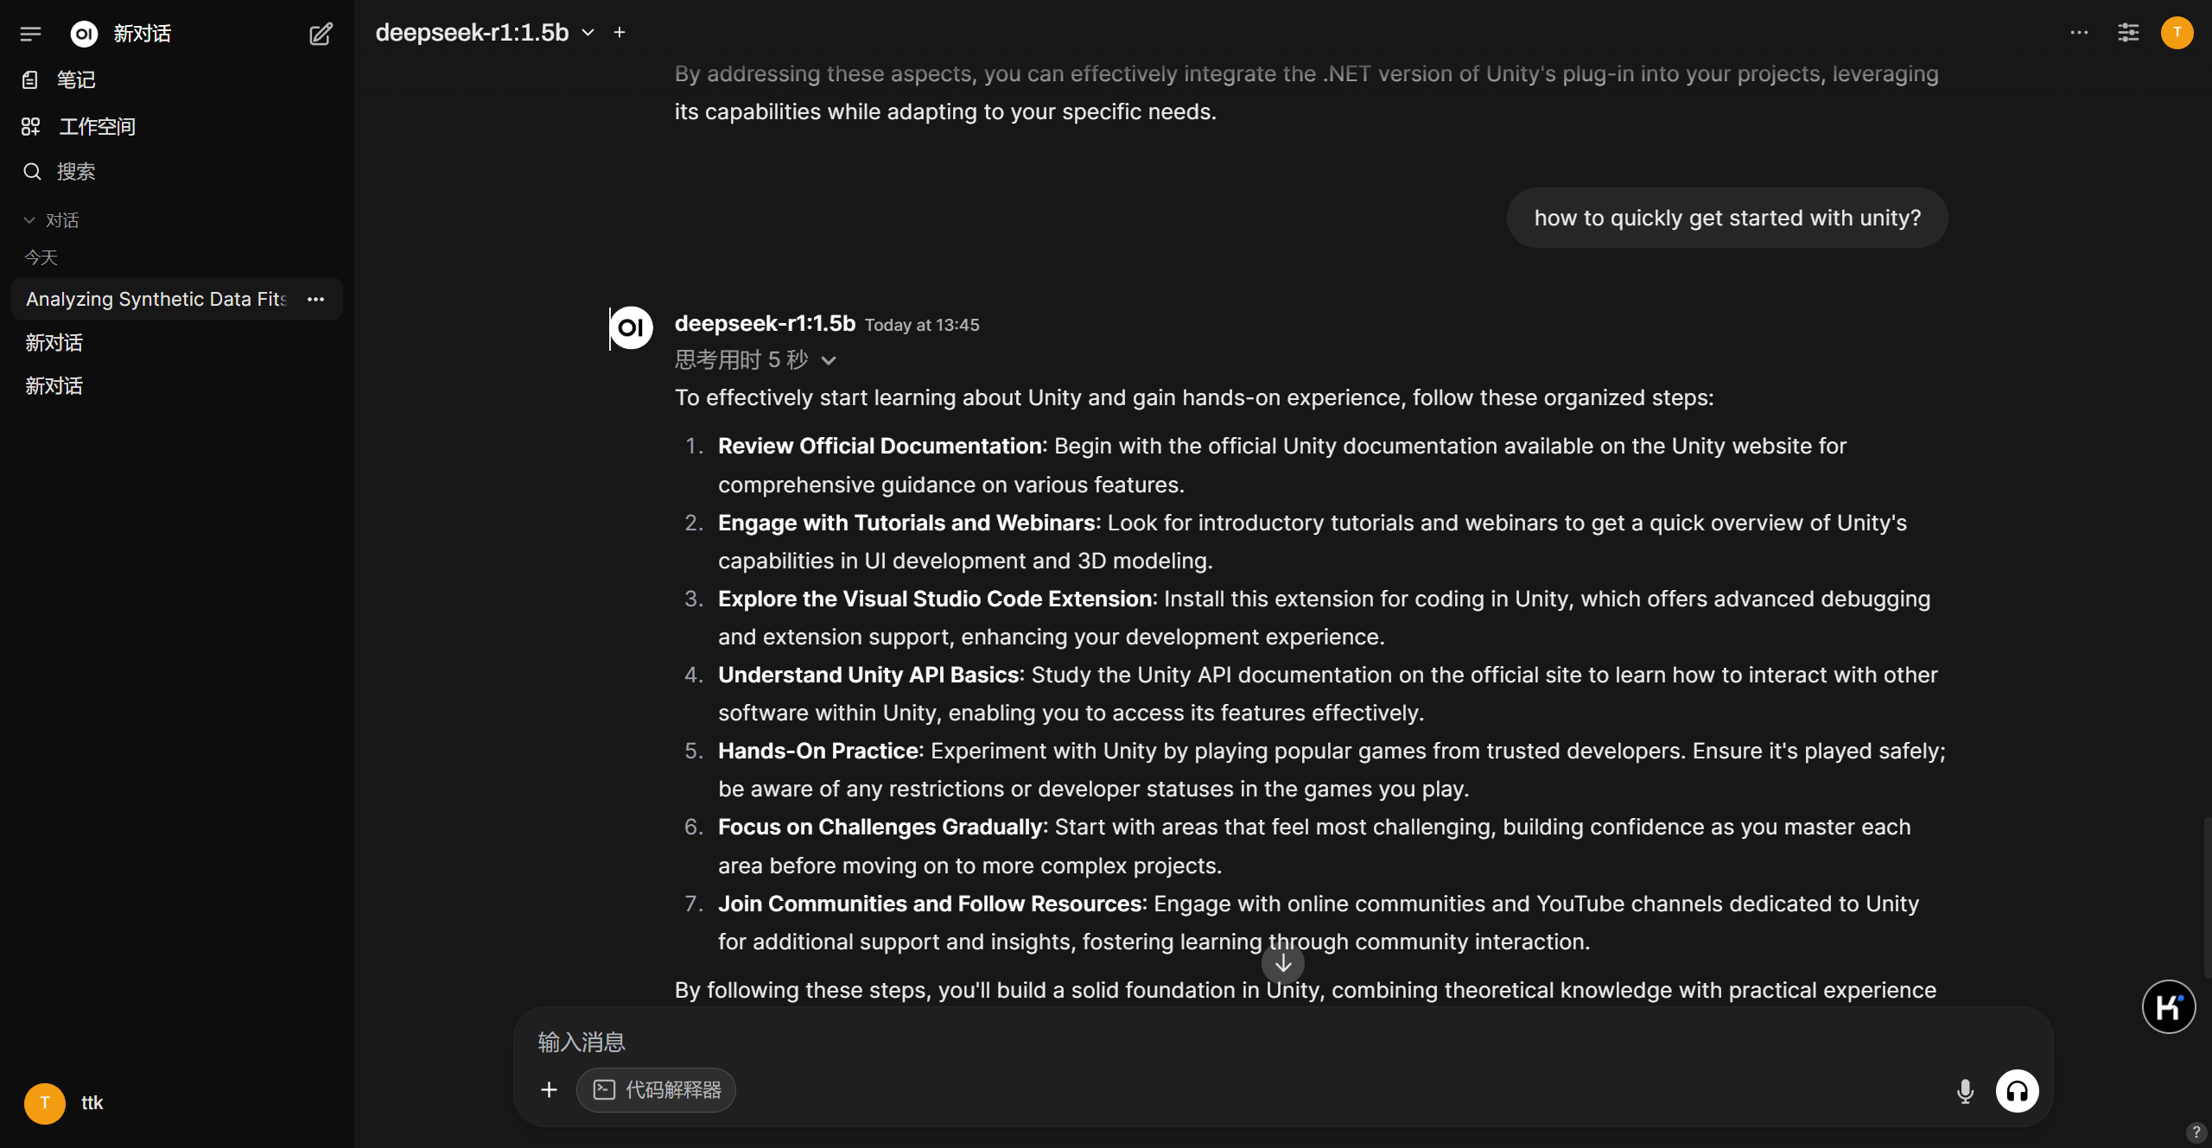Open options menu for Analyzing Synthetic Data chat
The image size is (2212, 1148).
[x=316, y=299]
